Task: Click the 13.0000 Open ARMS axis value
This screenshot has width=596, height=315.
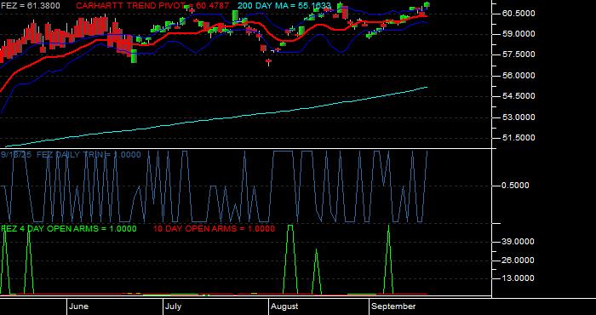Action: pos(518,278)
